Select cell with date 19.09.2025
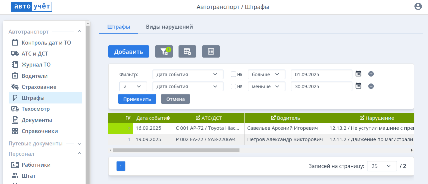The image size is (428, 184). click(x=153, y=139)
